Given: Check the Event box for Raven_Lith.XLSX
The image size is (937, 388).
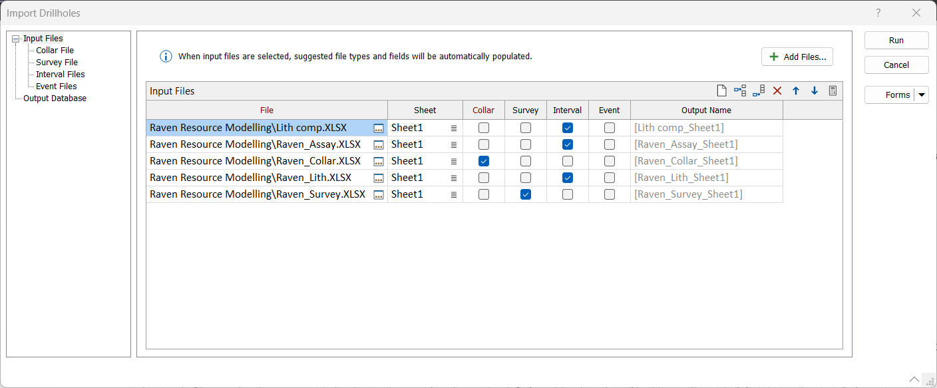Looking at the screenshot, I should pos(609,177).
